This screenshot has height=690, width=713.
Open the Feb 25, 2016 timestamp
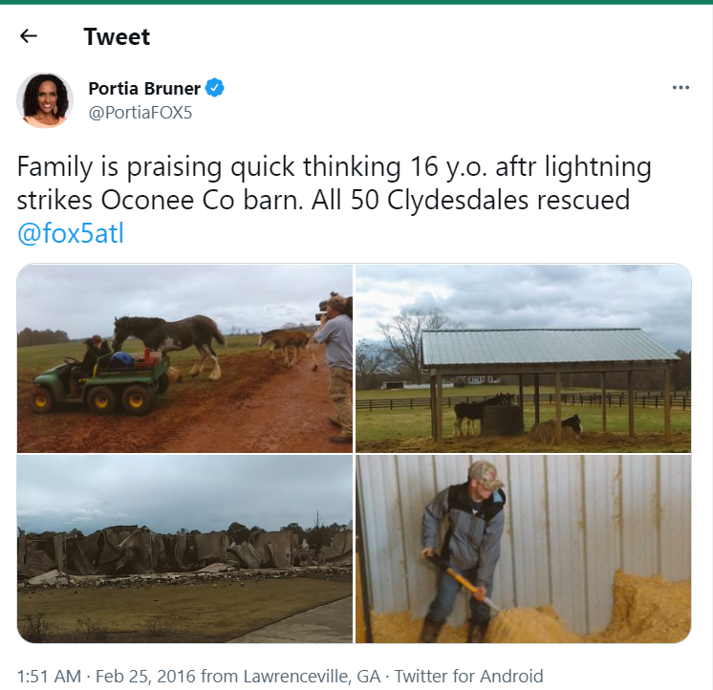[x=145, y=676]
